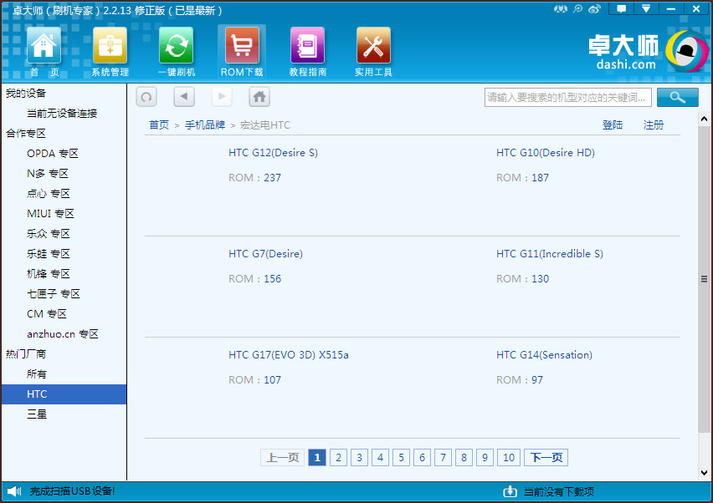Open 一键刷机 one-click flash
The image size is (713, 503).
[177, 51]
